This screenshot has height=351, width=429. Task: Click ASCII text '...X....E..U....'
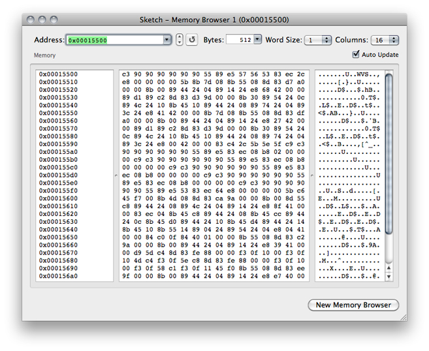pyautogui.click(x=349, y=268)
